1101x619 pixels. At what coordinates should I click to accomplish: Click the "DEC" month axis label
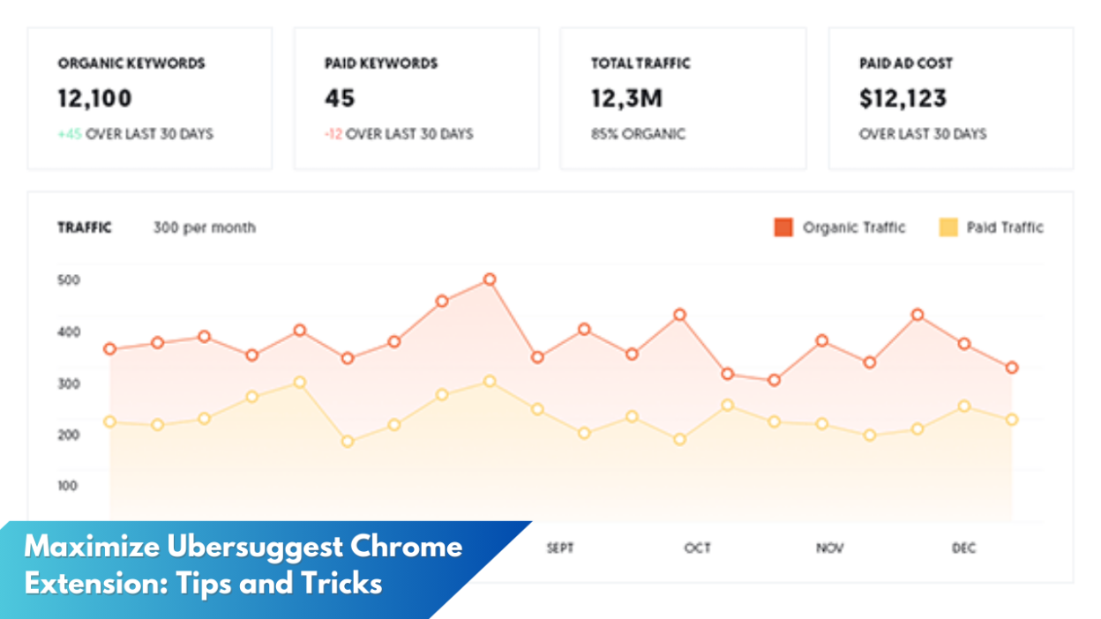(964, 548)
